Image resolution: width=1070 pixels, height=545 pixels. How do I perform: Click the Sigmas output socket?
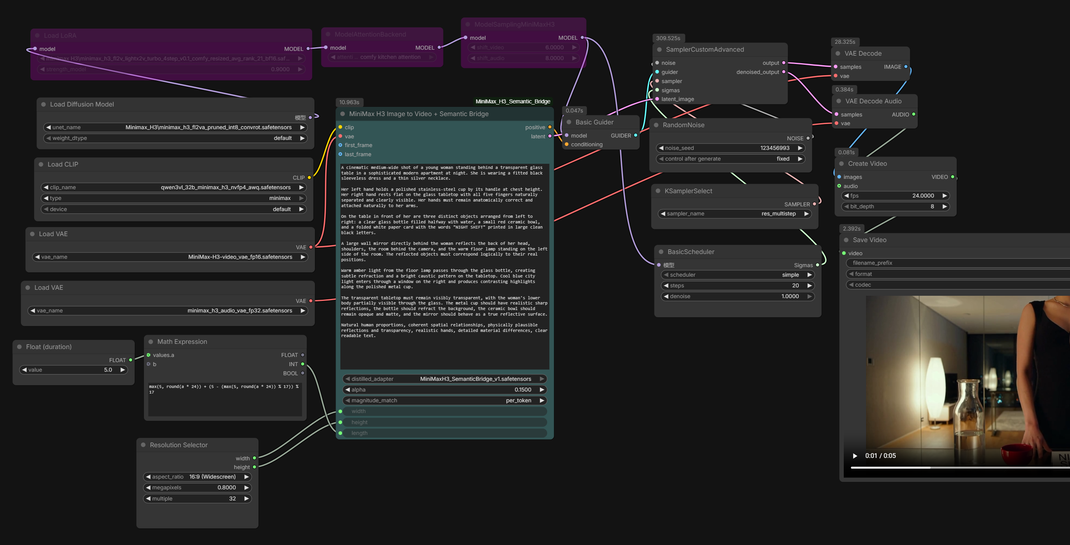(818, 265)
